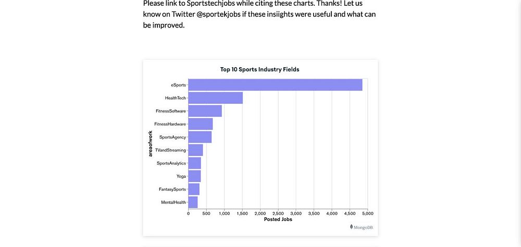Screen dimensions: 521x247
Task: Select the Yoga bar
Action: pyautogui.click(x=194, y=176)
